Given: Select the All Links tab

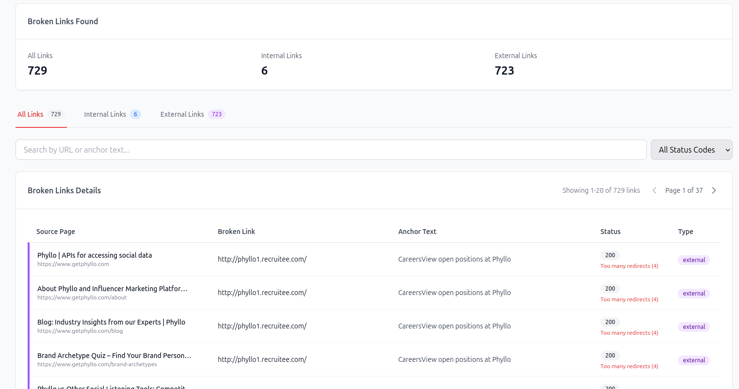Looking at the screenshot, I should click(30, 114).
